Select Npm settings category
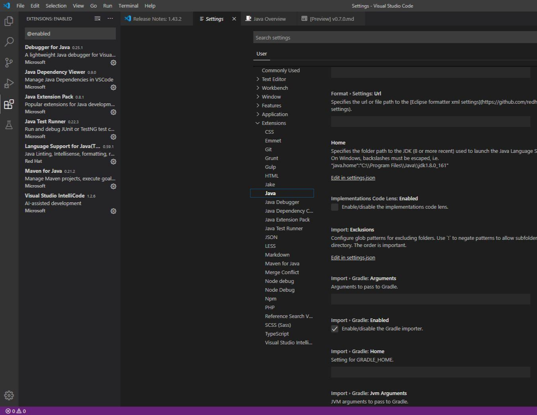The height and width of the screenshot is (415, 537). 270,298
